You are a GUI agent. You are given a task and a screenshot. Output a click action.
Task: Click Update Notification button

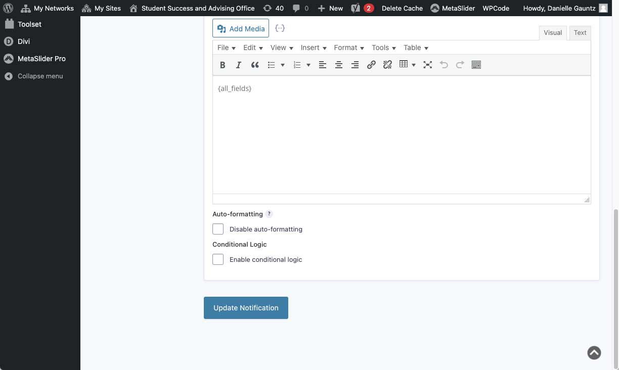246,308
